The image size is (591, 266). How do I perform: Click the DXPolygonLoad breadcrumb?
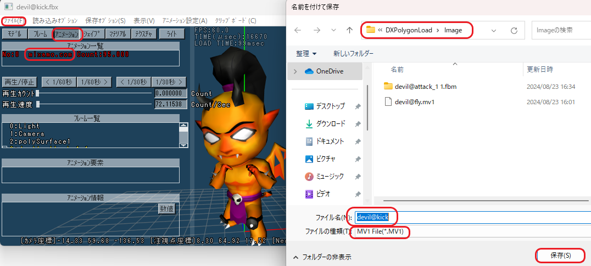[x=409, y=30]
